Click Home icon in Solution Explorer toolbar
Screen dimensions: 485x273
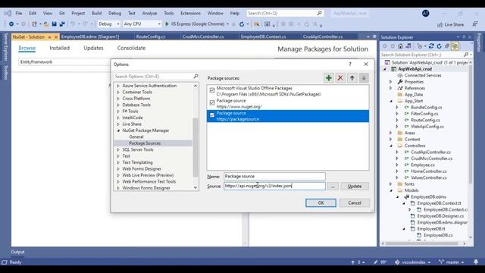(x=400, y=46)
